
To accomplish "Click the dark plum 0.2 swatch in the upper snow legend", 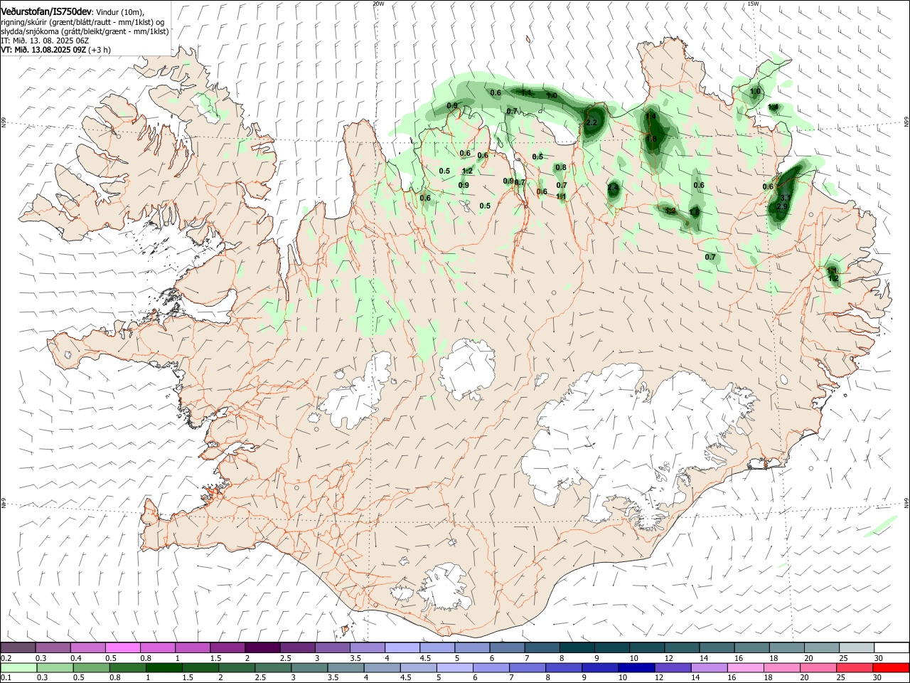I will [18, 647].
